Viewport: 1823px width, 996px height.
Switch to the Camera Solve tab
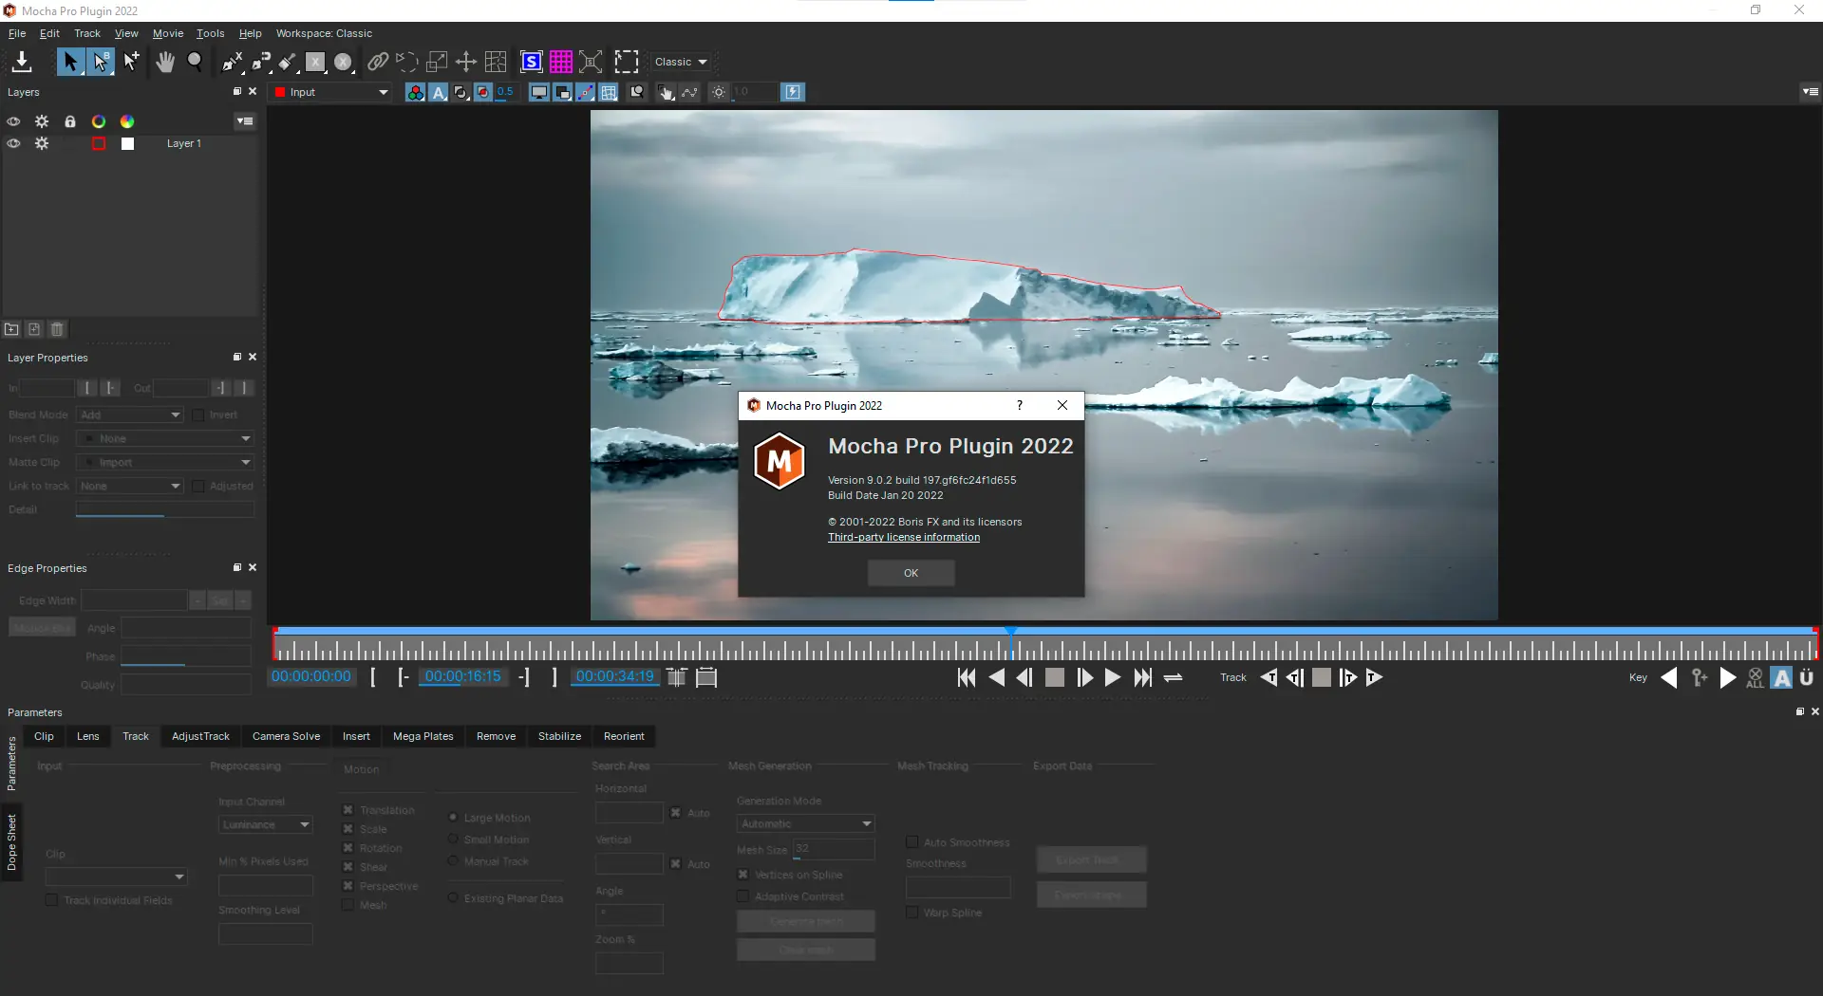click(286, 736)
